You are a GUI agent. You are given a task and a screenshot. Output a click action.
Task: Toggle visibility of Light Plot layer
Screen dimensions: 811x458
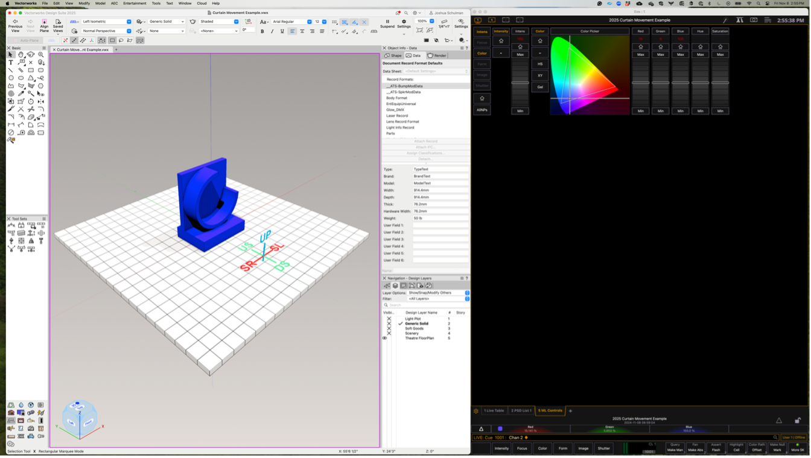389,319
